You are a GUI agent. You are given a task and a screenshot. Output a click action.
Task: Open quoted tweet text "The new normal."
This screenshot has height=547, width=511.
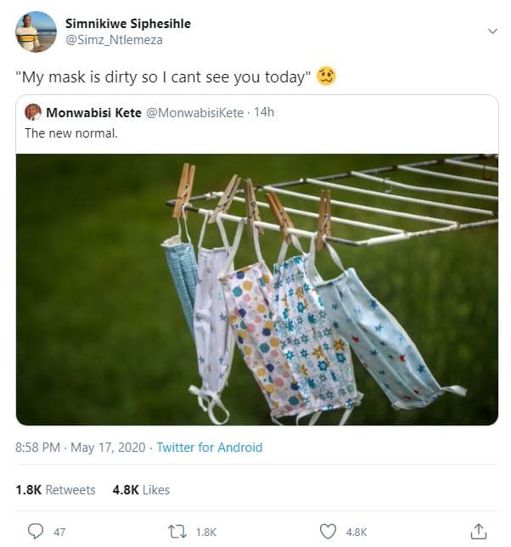click(x=70, y=133)
